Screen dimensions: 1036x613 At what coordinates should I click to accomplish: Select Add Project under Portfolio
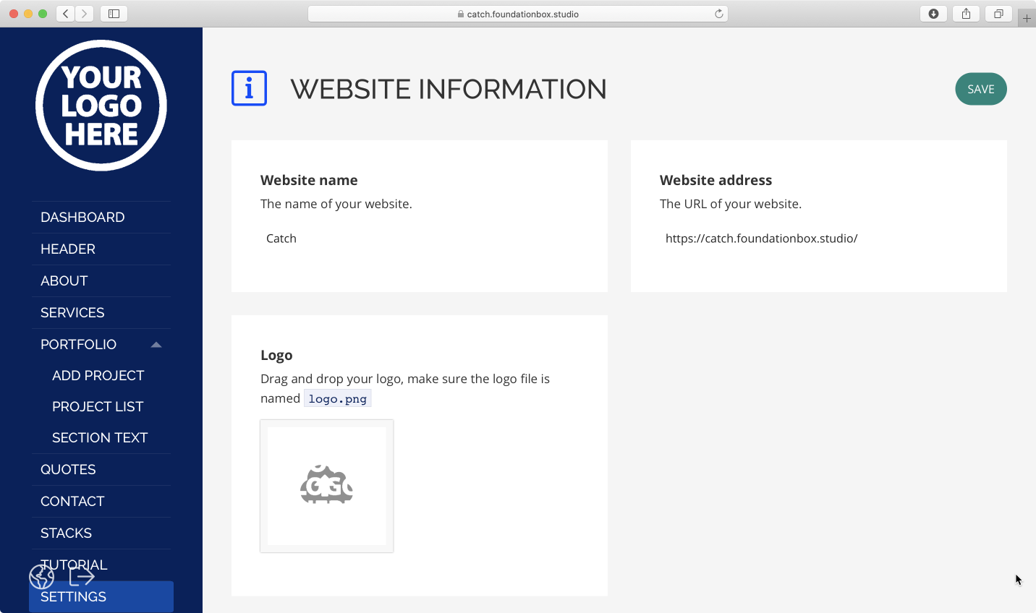(98, 375)
